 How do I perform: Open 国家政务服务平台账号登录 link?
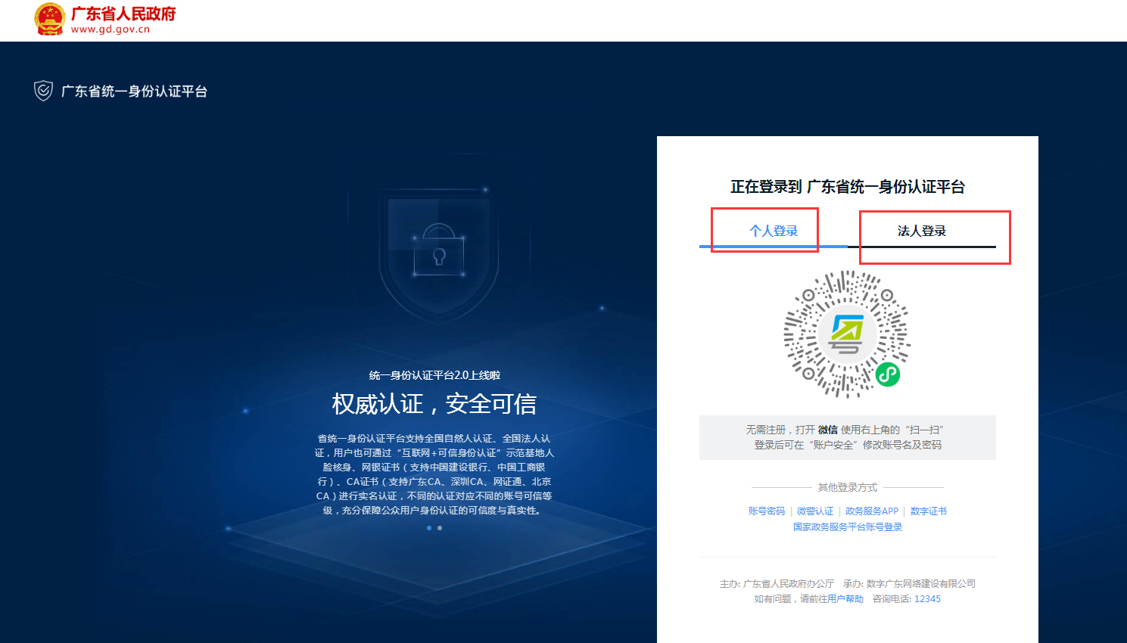click(847, 527)
